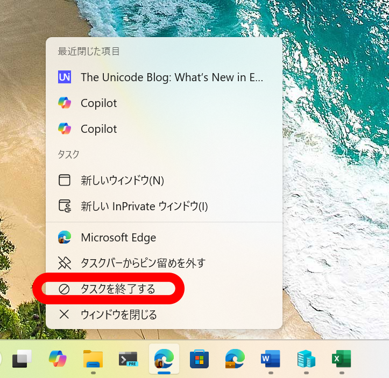Click the Task View taskbar icon
The width and height of the screenshot is (389, 378).
pyautogui.click(x=22, y=359)
